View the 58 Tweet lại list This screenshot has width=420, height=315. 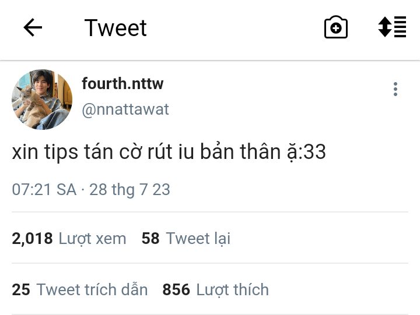186,238
